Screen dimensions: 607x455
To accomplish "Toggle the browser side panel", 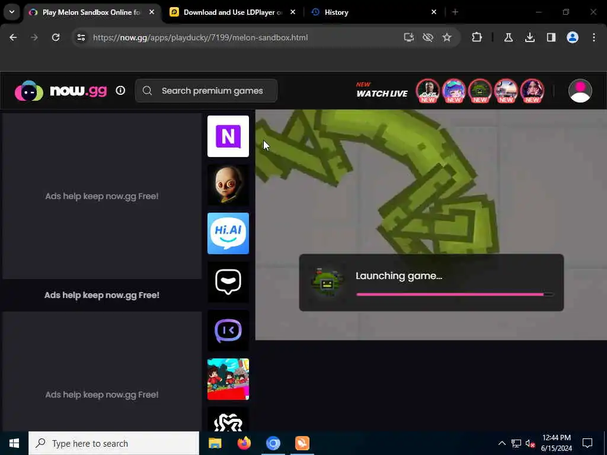I will point(551,37).
